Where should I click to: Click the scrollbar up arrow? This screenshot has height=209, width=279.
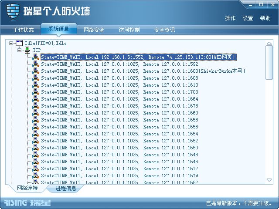coord(269,44)
